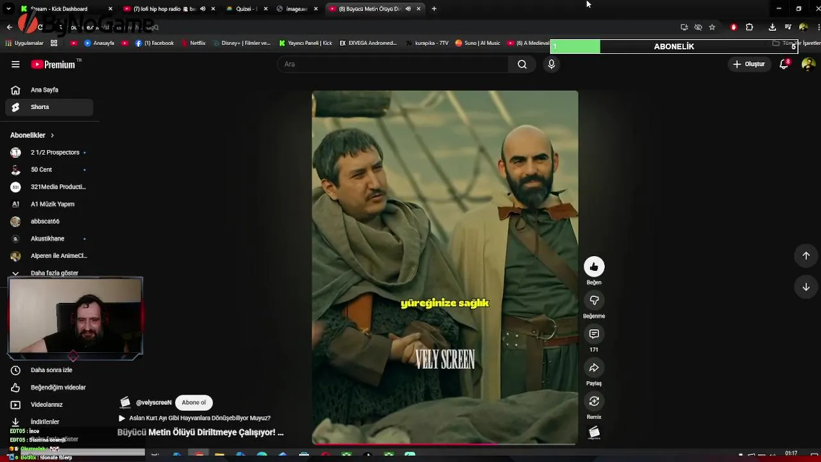Open the 171 comments panel
Screen dimensions: 821x462
pos(594,334)
